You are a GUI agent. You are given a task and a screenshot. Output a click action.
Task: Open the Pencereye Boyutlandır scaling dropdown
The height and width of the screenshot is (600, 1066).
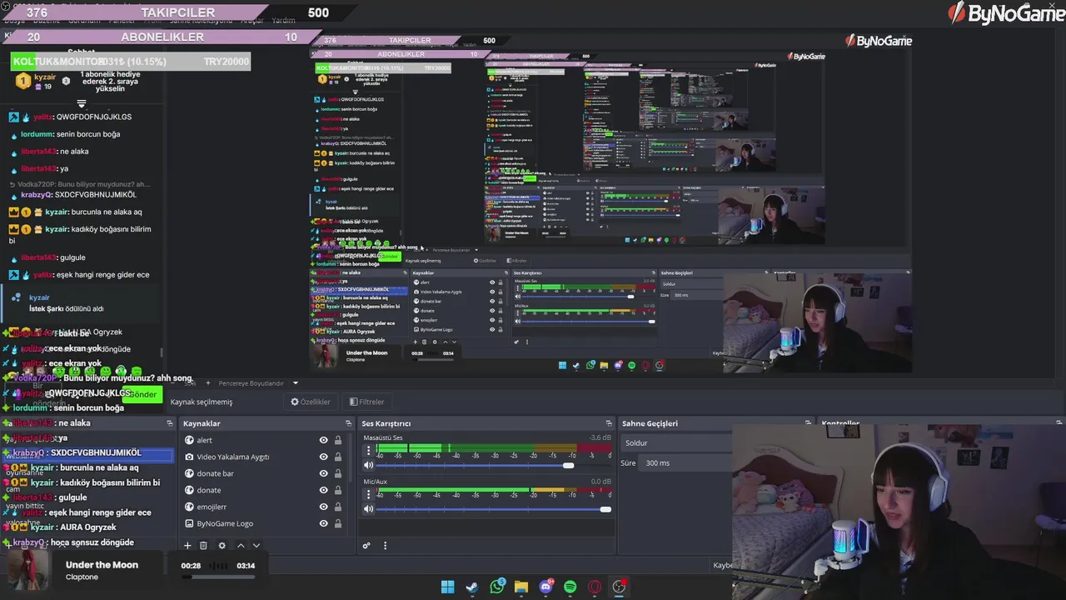point(295,383)
